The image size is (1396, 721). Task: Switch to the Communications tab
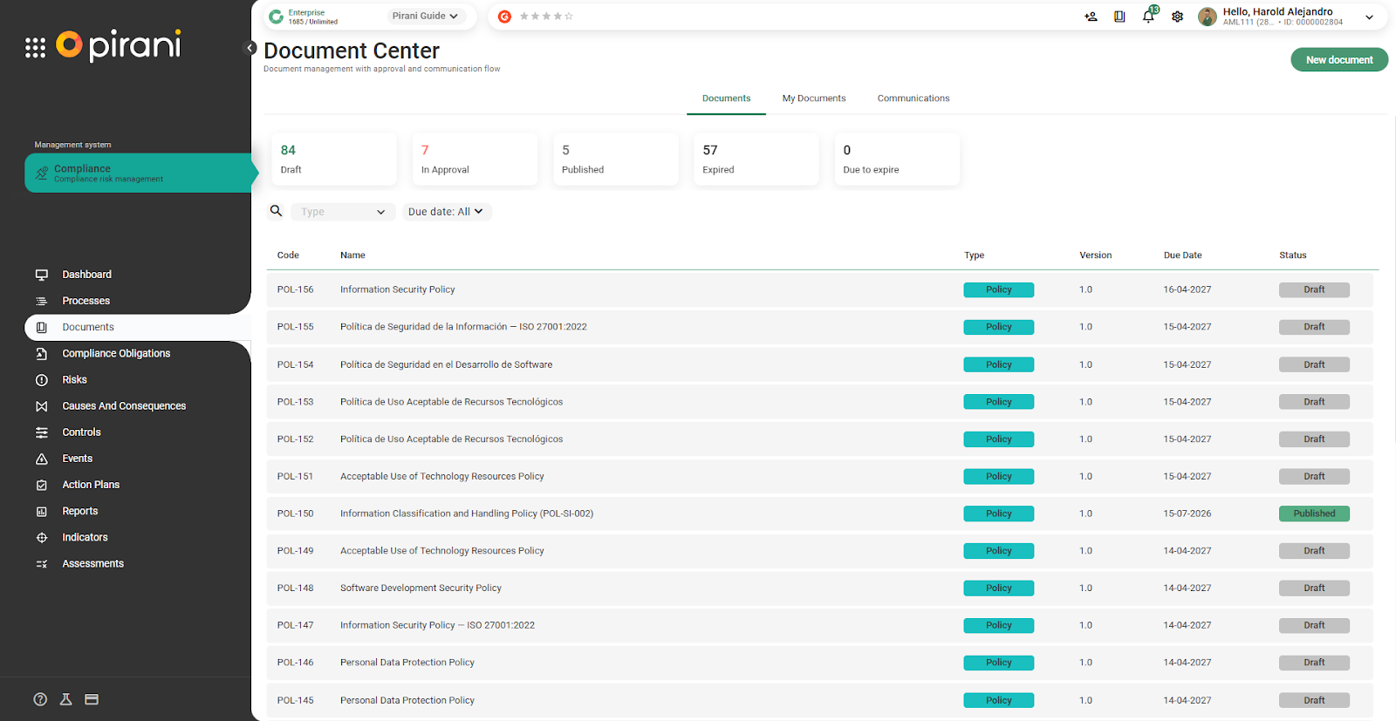click(913, 99)
